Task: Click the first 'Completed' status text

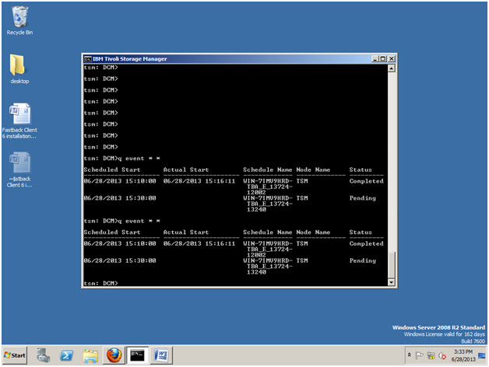Action: (367, 181)
